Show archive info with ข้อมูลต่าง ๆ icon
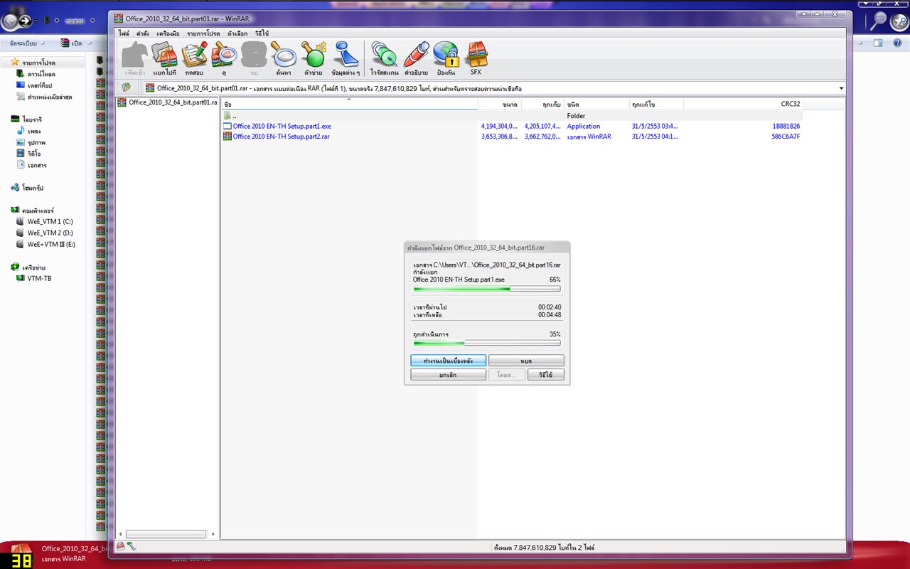 [346, 58]
